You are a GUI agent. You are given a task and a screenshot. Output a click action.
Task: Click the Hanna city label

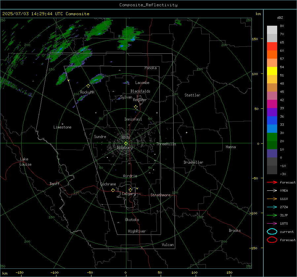(x=231, y=147)
